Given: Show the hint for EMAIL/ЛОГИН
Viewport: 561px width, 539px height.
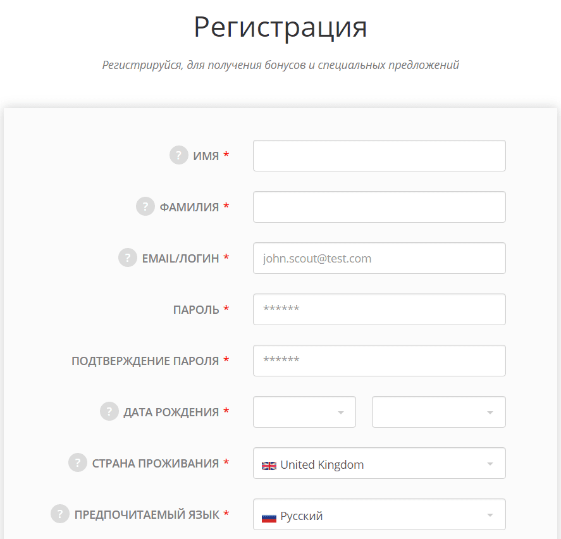Looking at the screenshot, I should pos(128,258).
